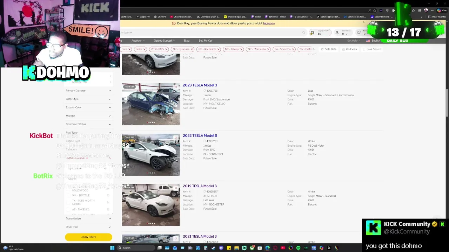Expand the Drive Train filter
This screenshot has width=449, height=252.
click(88, 227)
